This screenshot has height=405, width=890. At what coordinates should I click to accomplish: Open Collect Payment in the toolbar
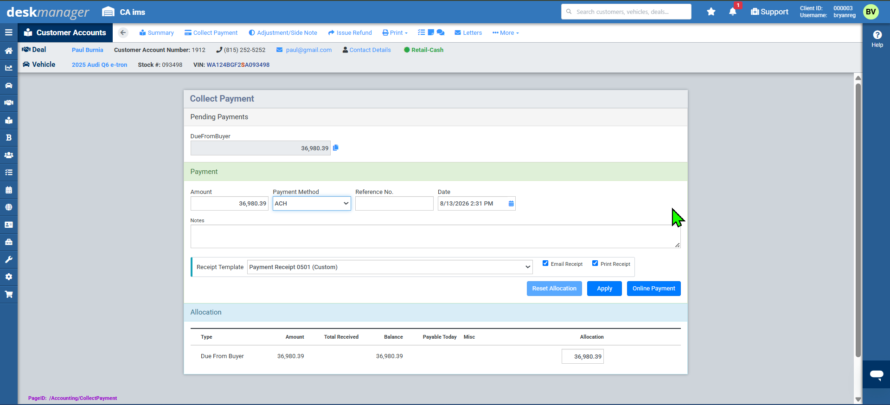(211, 33)
